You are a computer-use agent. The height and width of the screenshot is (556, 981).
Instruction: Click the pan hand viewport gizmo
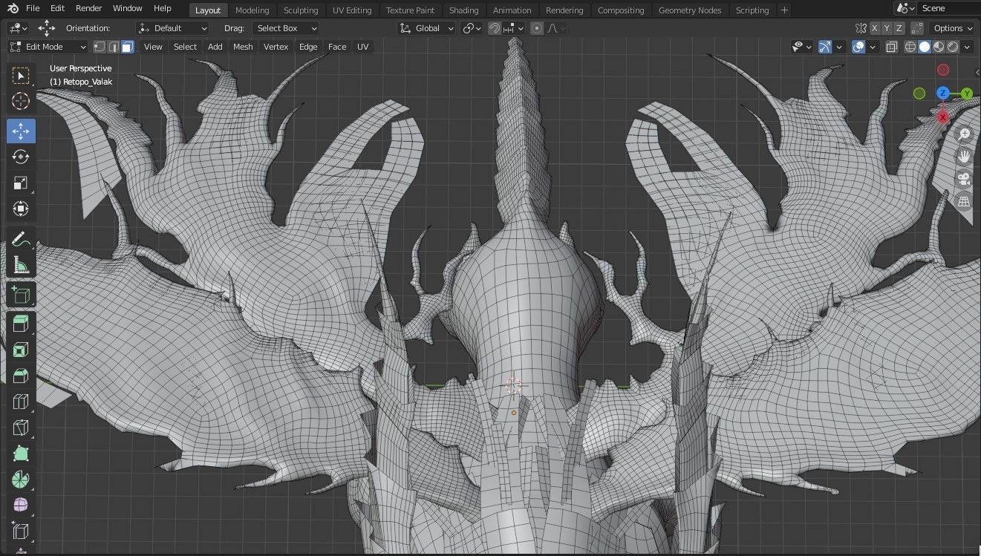click(x=964, y=157)
